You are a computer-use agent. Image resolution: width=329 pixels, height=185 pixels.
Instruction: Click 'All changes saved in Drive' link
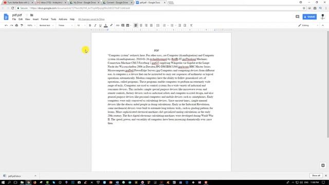[92, 20]
